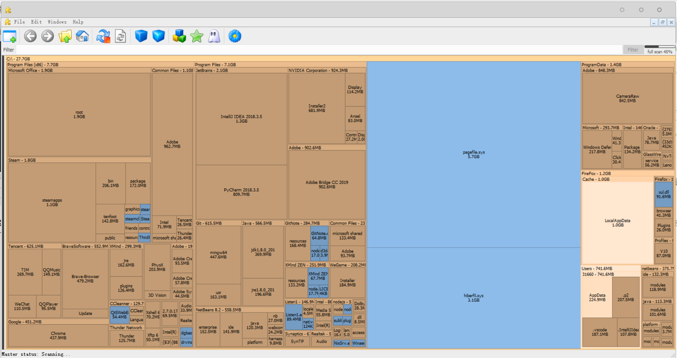Select the steamapps 1.1GB block
Image resolution: width=677 pixels, height=358 pixels.
(52, 202)
